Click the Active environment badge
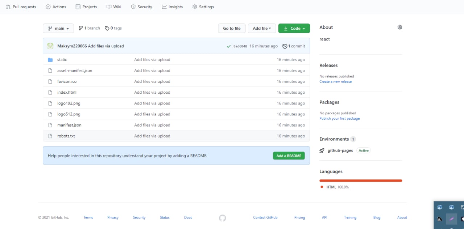The width and height of the screenshot is (464, 229). tap(364, 150)
